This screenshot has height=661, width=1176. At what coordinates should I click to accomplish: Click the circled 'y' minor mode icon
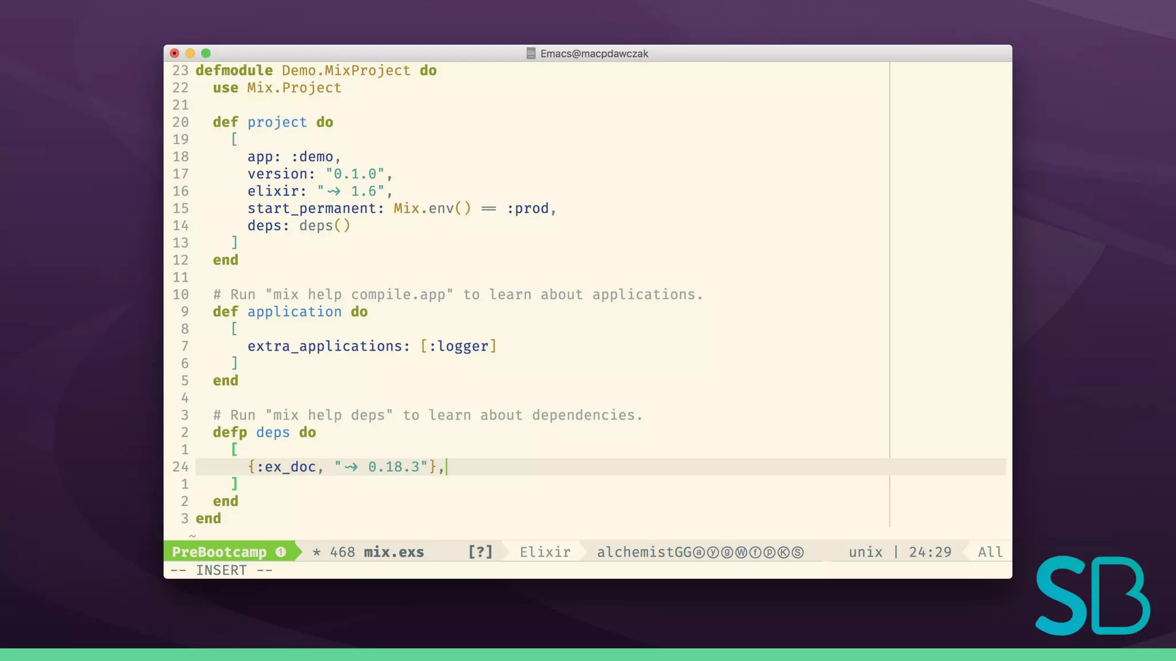coord(713,552)
